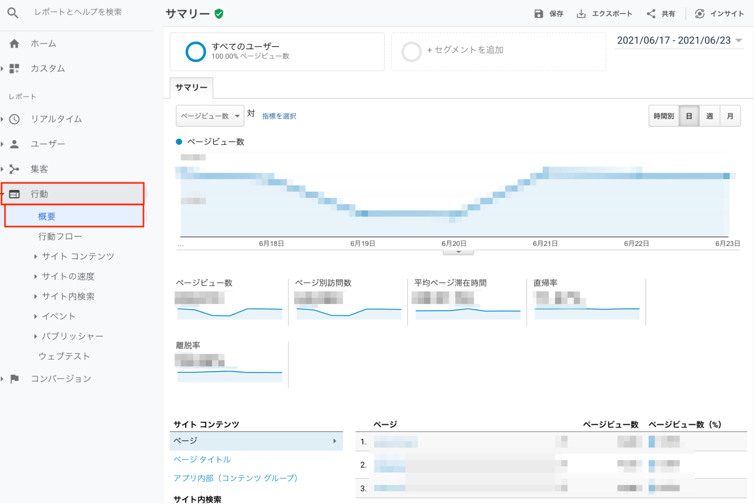Click the ページビュー数 column header
754x504 pixels.
(611, 425)
